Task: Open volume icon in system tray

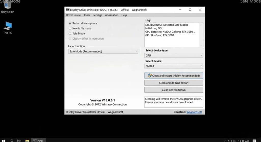Action: pyautogui.click(x=234, y=141)
